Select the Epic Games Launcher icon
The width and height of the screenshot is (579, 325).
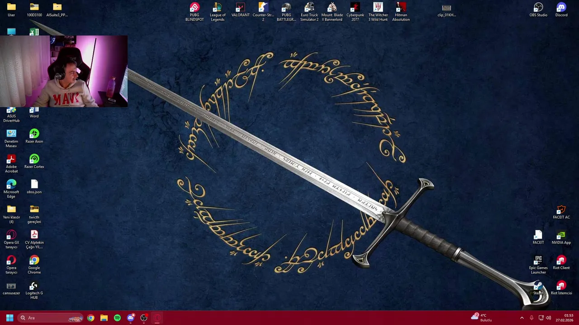pos(538,265)
